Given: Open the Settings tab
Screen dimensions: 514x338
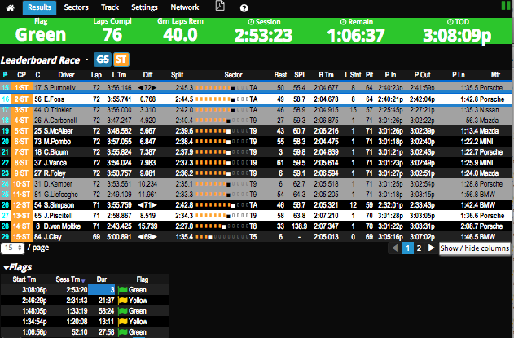Looking at the screenshot, I should pos(145,7).
